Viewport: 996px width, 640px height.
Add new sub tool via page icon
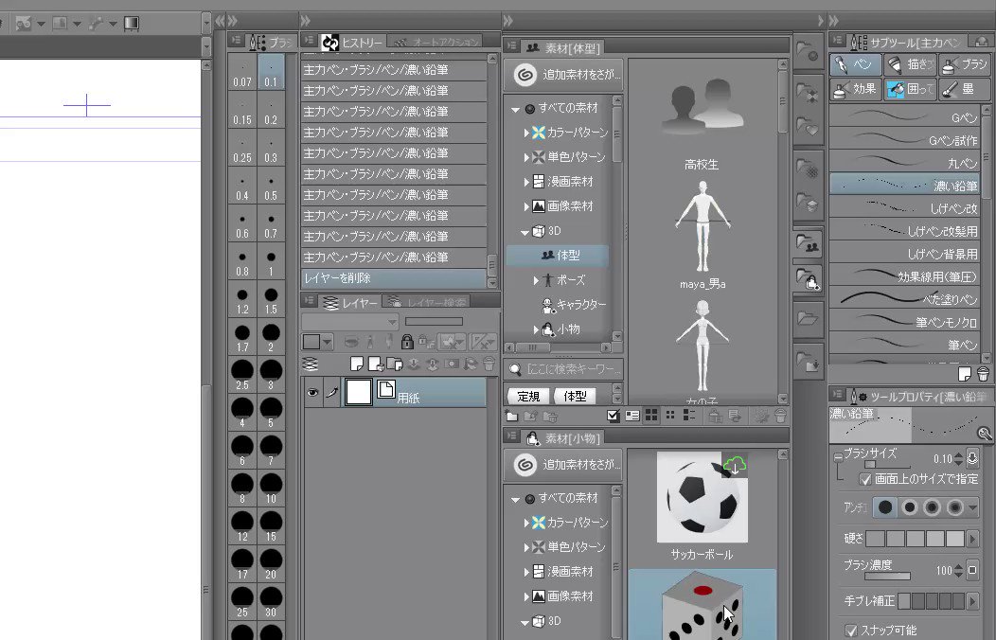point(964,374)
